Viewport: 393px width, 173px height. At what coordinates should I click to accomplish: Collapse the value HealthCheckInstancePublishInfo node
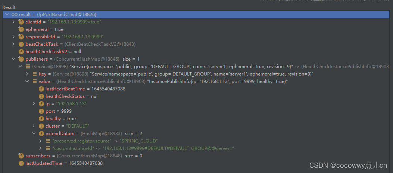point(27,81)
